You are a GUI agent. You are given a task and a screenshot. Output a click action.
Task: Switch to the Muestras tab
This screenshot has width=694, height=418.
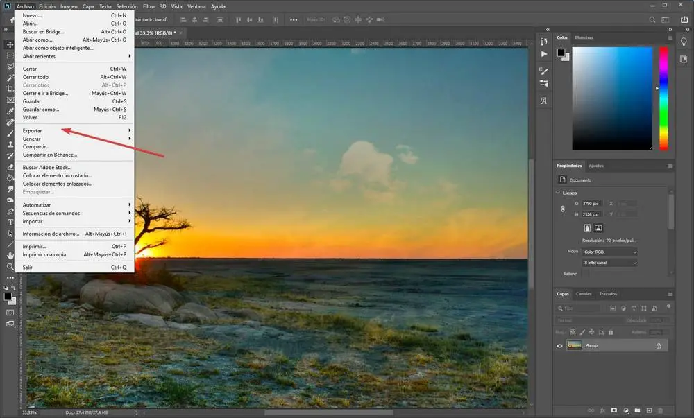click(x=584, y=37)
